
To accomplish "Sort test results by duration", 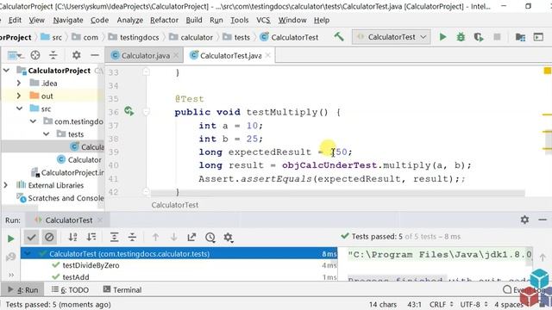I will tap(91, 238).
